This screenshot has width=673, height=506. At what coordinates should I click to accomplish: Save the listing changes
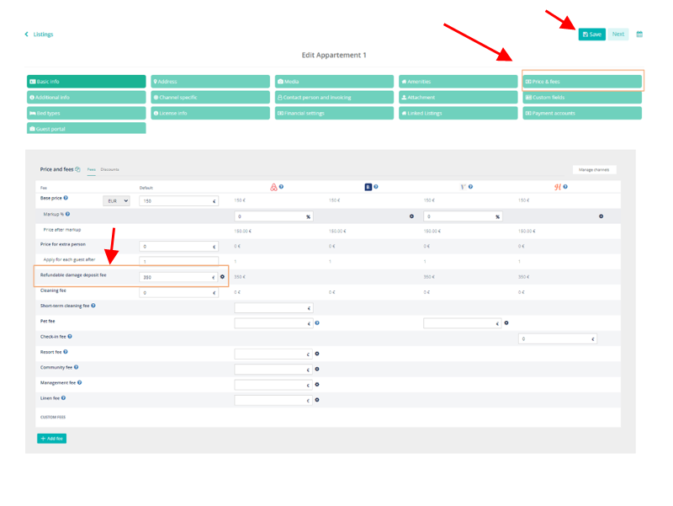pyautogui.click(x=592, y=35)
